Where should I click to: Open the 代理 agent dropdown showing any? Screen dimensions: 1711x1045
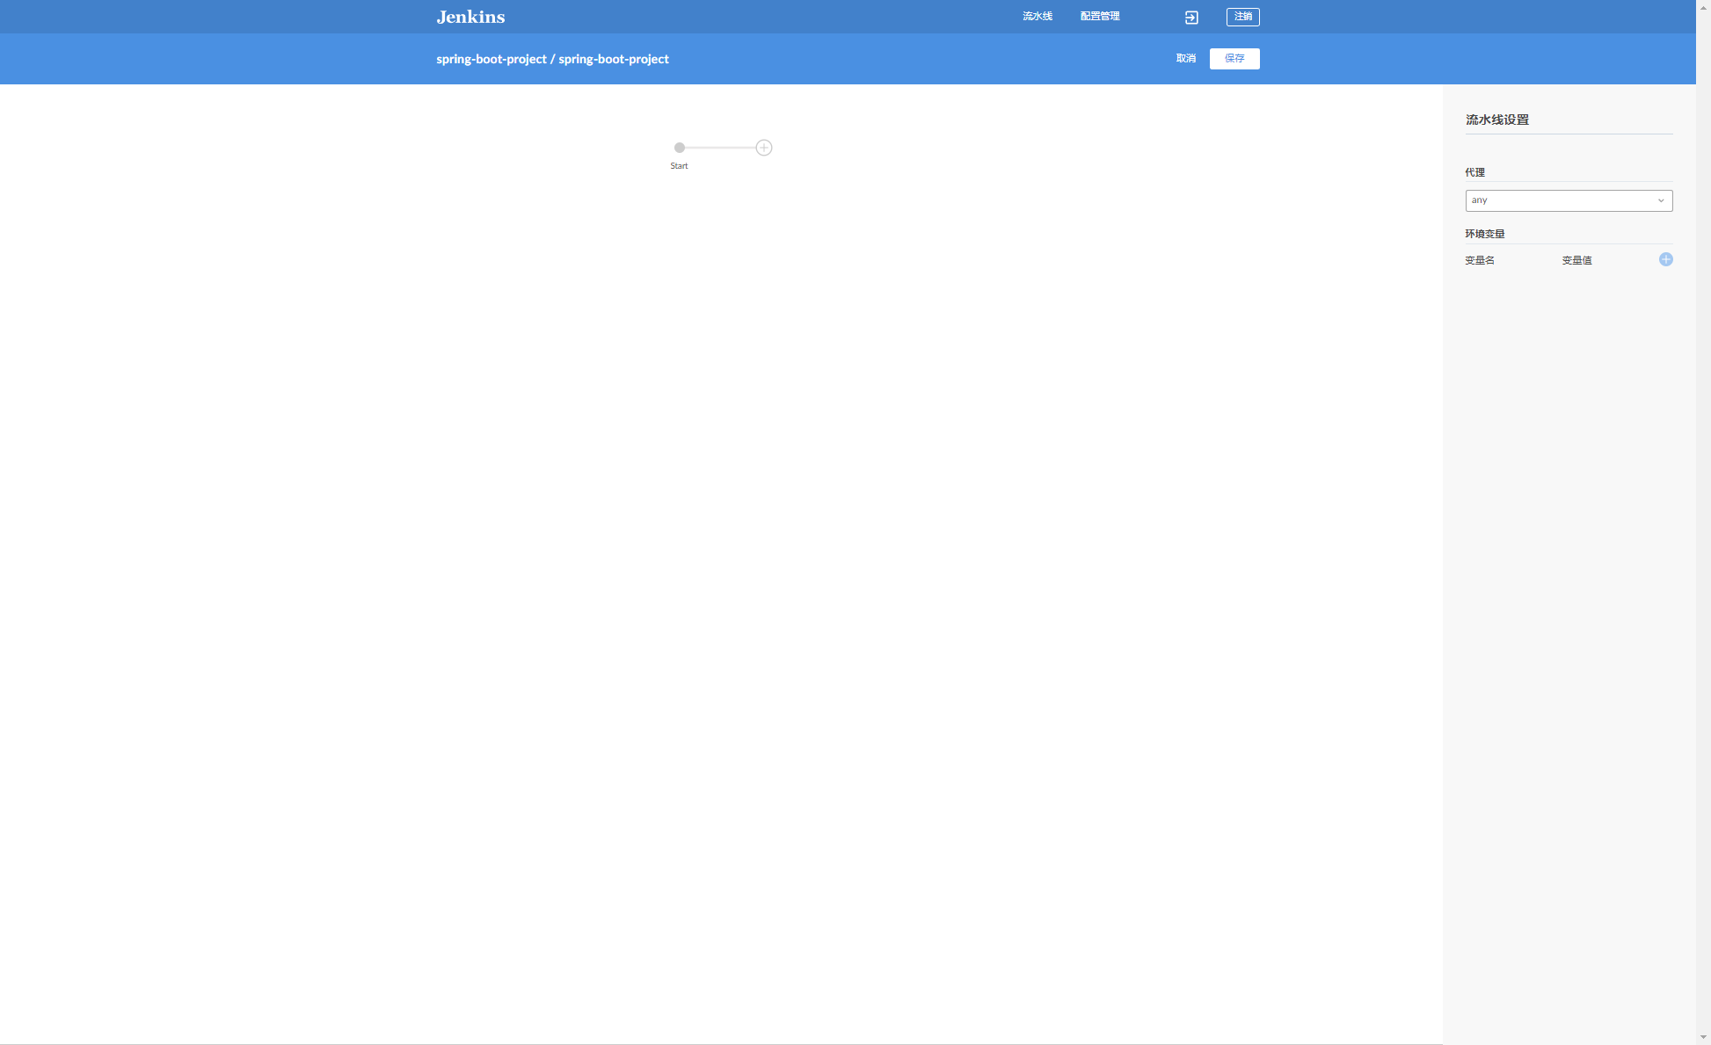coord(1569,200)
